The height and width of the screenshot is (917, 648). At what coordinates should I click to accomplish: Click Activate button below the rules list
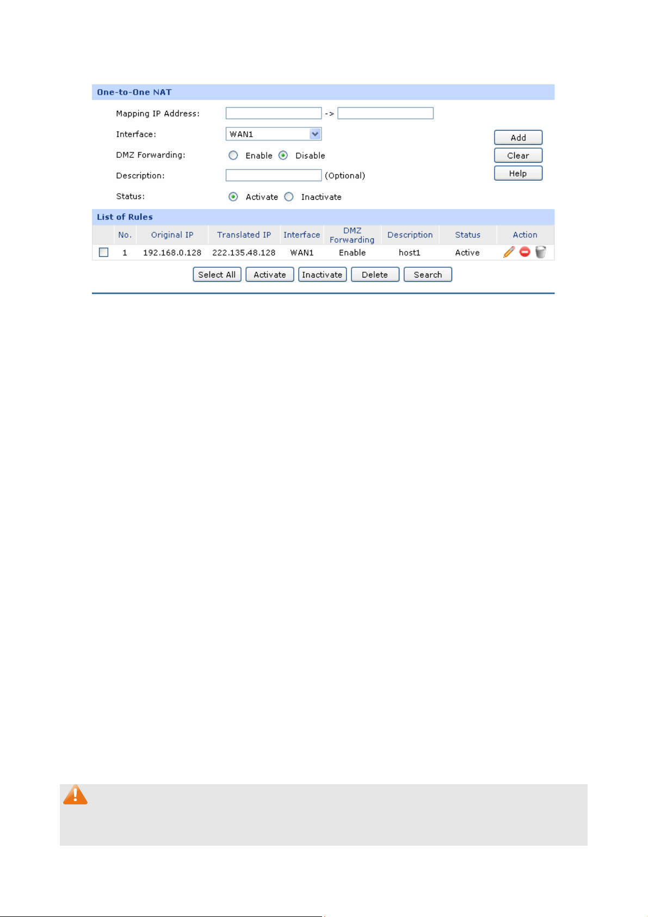point(269,275)
